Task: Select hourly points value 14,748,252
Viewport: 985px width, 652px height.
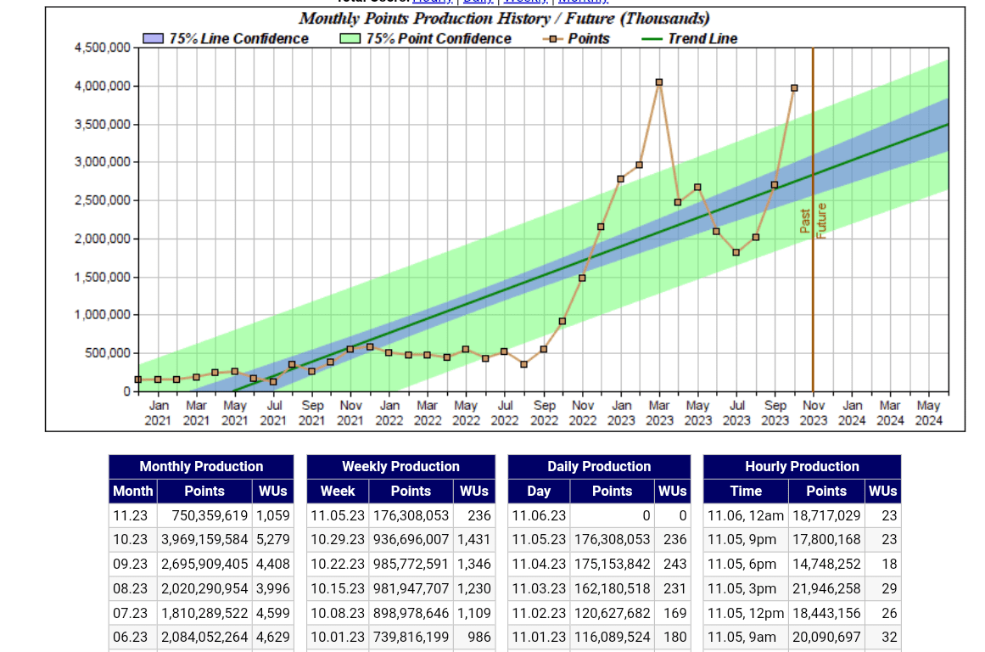Action: coord(826,564)
